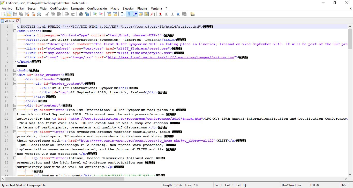Click the Save All icon

(21, 14)
